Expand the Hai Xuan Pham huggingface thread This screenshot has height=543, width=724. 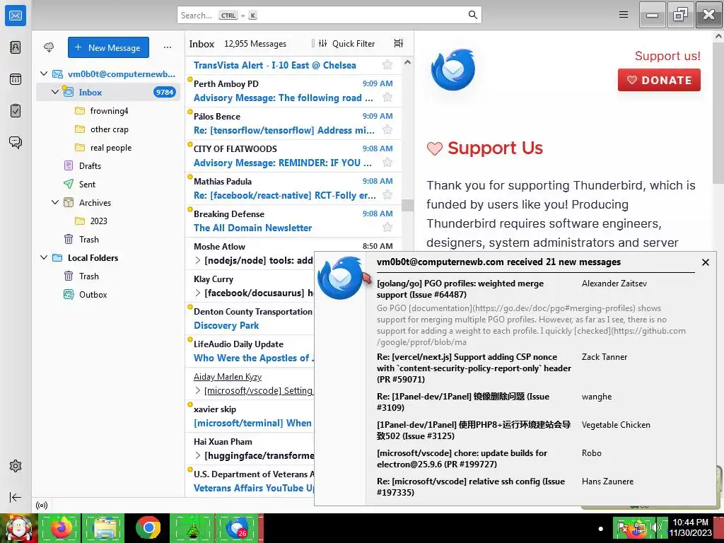(x=198, y=456)
